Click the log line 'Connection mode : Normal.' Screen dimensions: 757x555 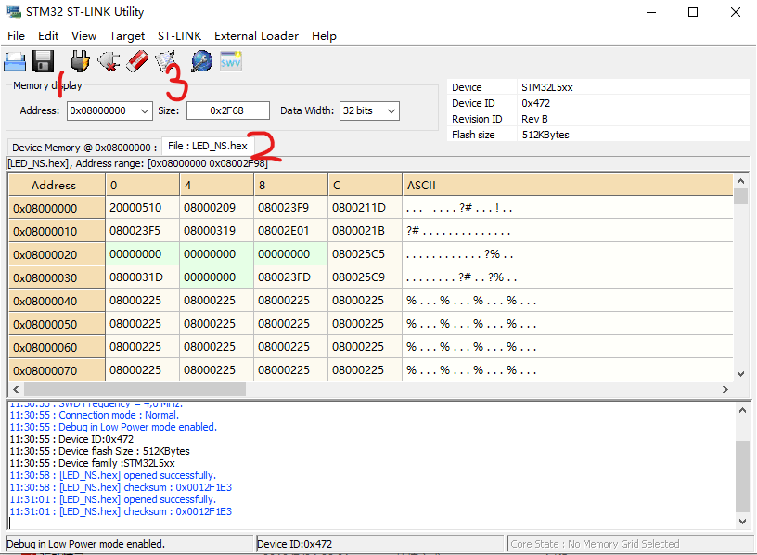[94, 415]
